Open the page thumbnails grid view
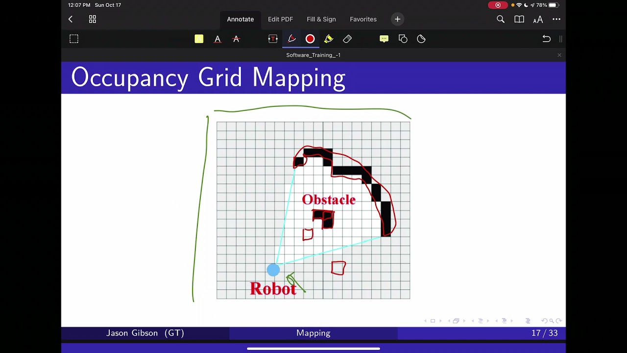This screenshot has width=627, height=353. [92, 19]
